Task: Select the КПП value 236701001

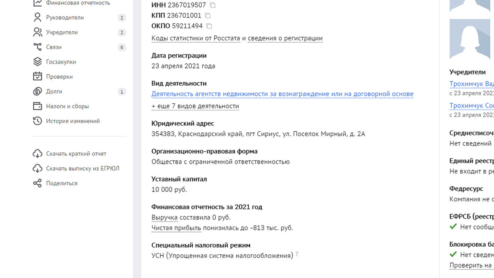Action: pyautogui.click(x=184, y=16)
